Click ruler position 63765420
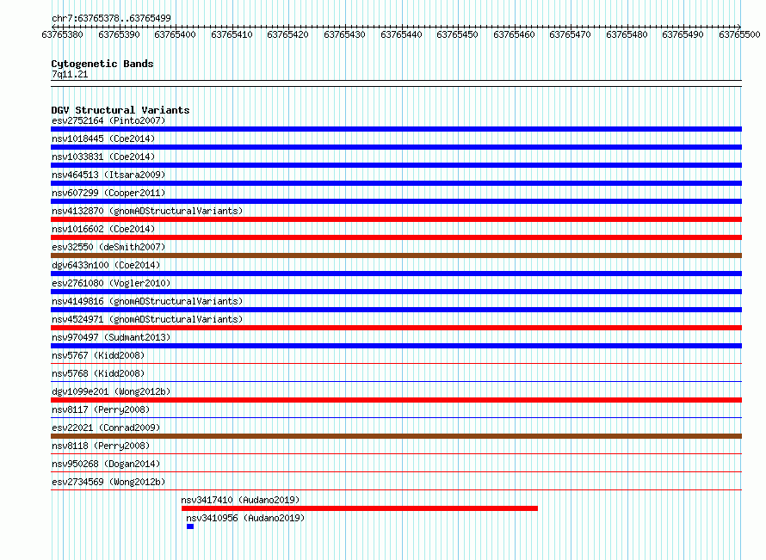This screenshot has height=560, width=766. (x=287, y=34)
